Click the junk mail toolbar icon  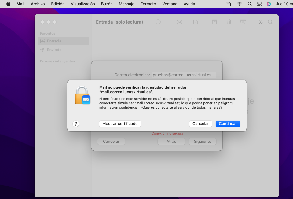[x=243, y=22]
